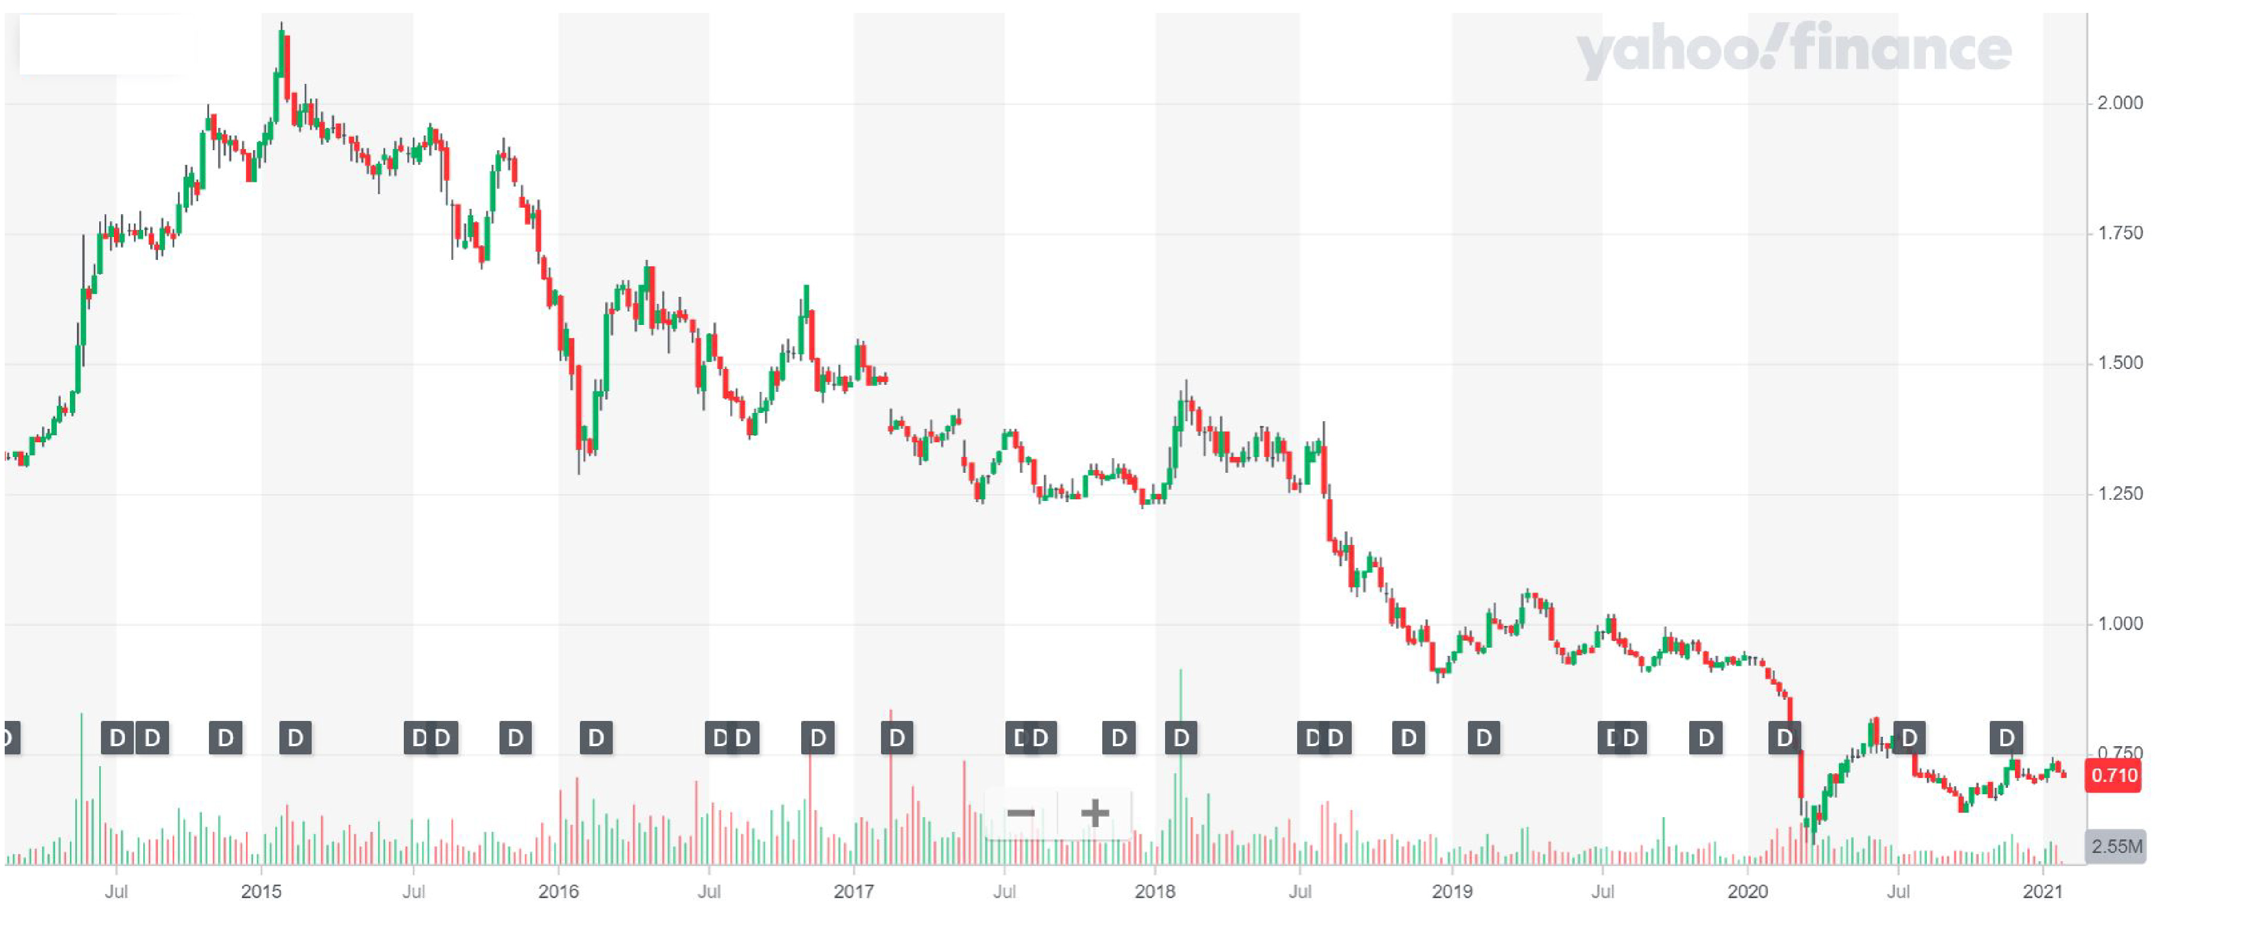Open the first dividend marker of 2017
This screenshot has width=2248, height=938.
tap(896, 738)
